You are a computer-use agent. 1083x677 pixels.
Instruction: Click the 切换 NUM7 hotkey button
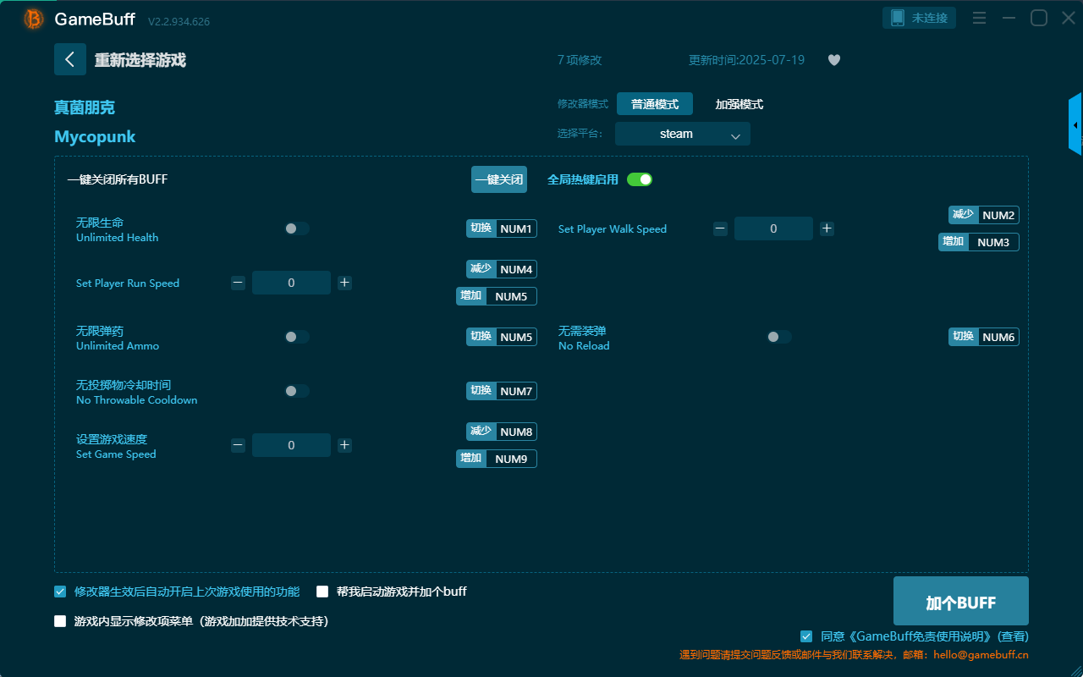pos(502,391)
